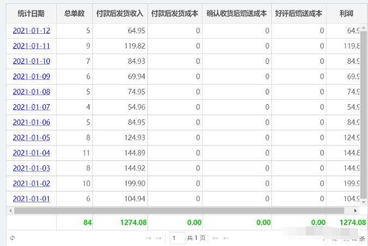368x246 pixels.
Task: Open the 2021-01-12 date link
Action: pos(31,31)
